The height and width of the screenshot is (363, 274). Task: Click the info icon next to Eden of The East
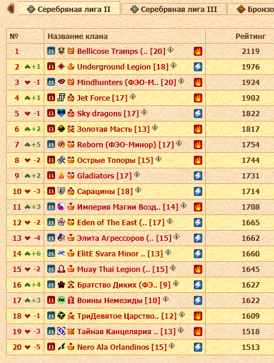pos(170,221)
